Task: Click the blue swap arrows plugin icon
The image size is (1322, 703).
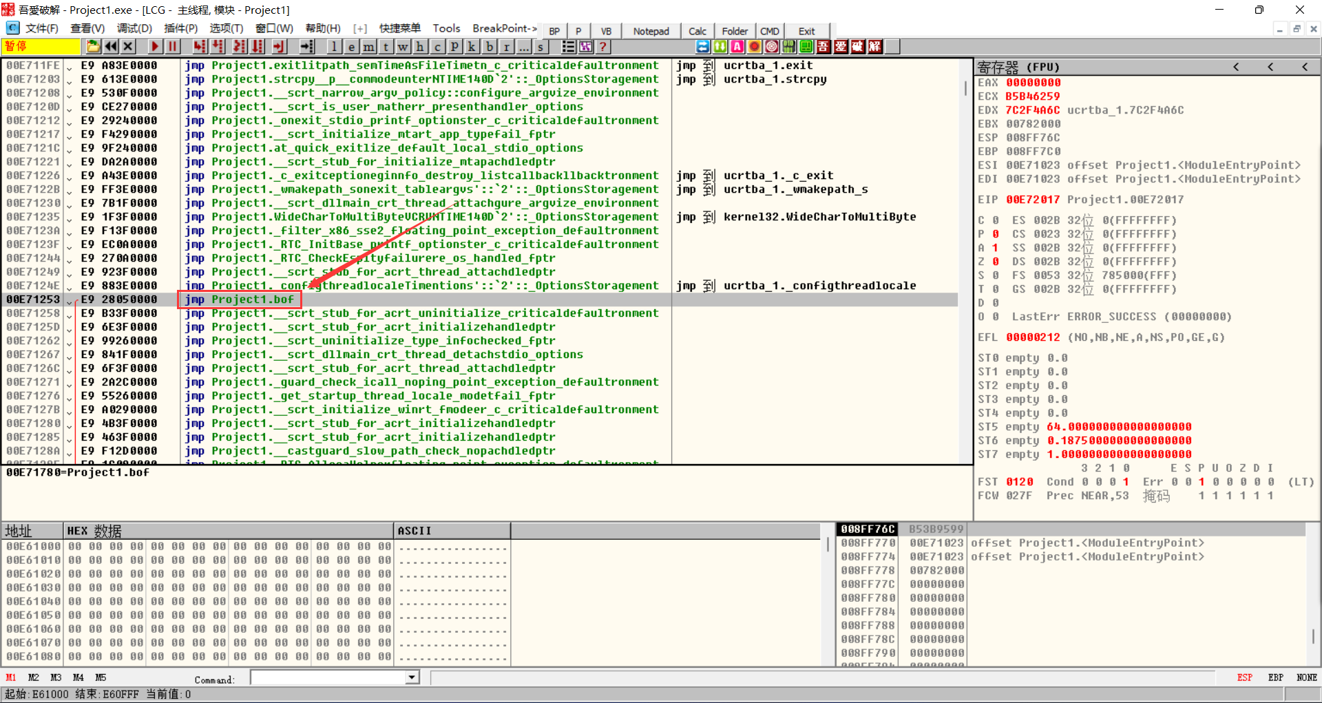Action: click(702, 47)
